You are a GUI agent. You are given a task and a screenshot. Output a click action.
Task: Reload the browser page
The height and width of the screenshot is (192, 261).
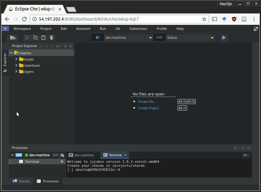[24, 19]
